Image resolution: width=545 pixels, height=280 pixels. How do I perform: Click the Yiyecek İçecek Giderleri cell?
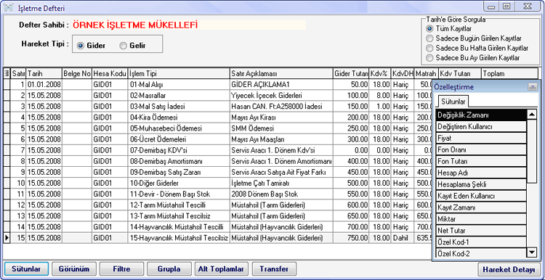click(281, 95)
